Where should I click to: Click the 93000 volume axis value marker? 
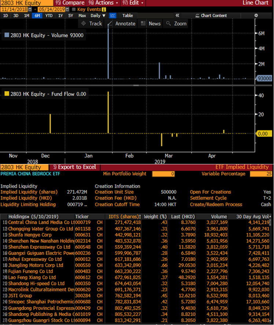click(x=264, y=78)
